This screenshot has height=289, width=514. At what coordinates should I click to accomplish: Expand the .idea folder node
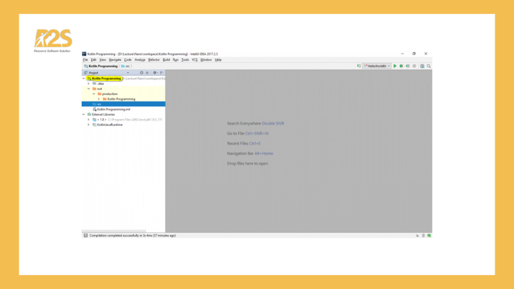pyautogui.click(x=88, y=84)
